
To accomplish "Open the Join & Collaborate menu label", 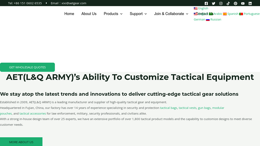I will coord(169,14).
